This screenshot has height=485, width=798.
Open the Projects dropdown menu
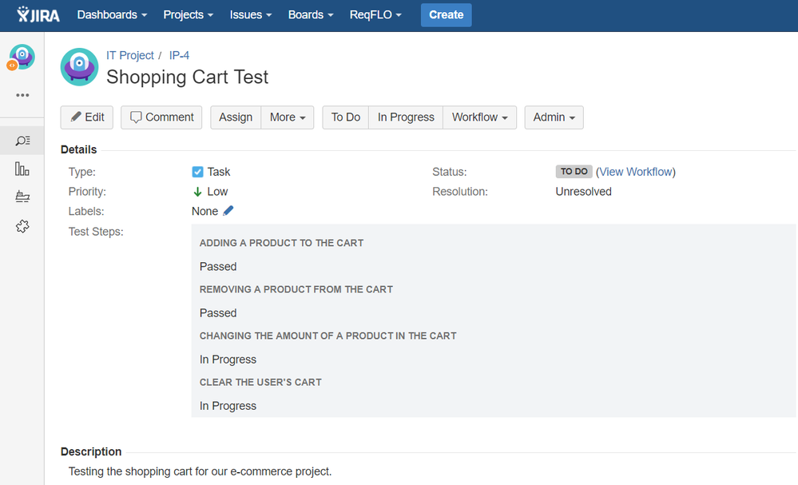pos(189,14)
